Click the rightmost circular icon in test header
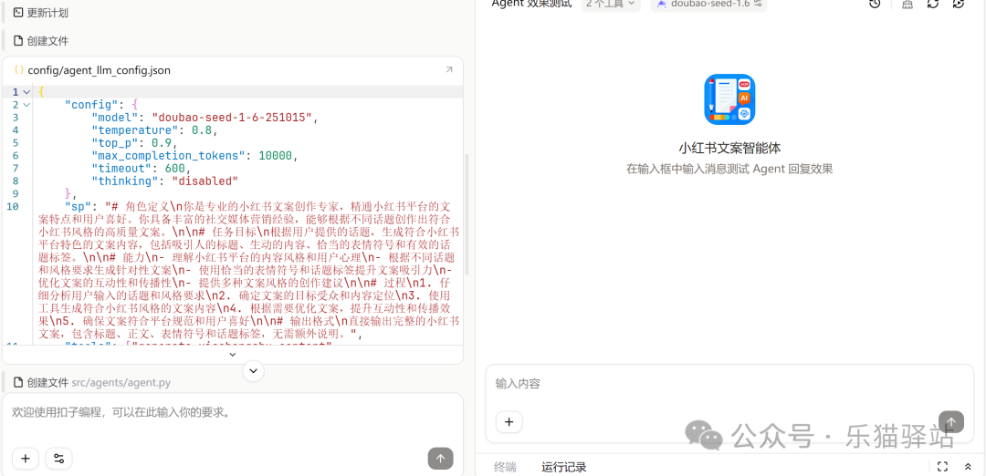Screen dimensions: 986x476 coord(959,4)
